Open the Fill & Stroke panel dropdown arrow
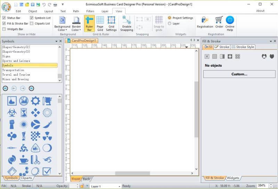Image resolution: width=278 pixels, height=189 pixels. point(271,41)
